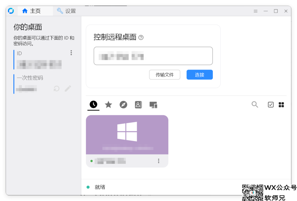Show favorites star tab
Image resolution: width=297 pixels, height=201 pixels.
[108, 104]
